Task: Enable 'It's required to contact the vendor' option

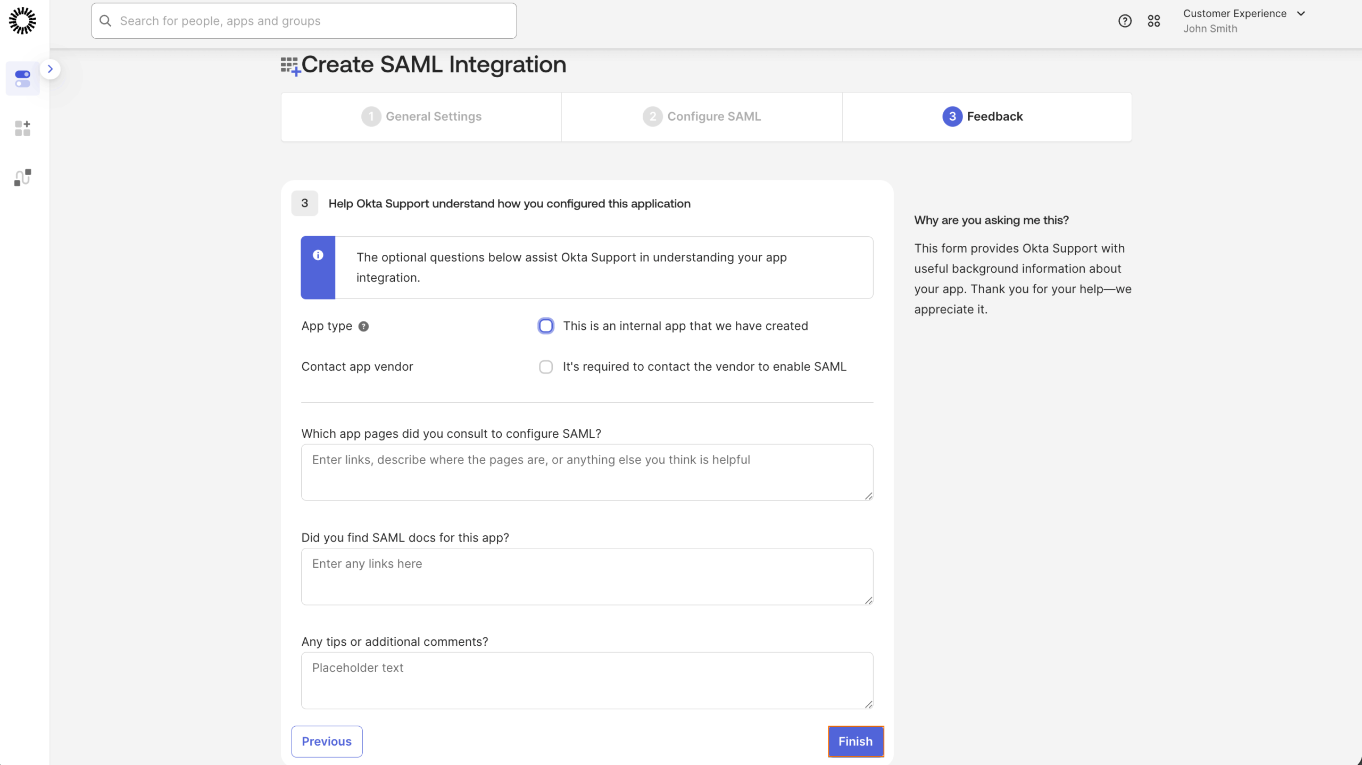Action: (545, 367)
